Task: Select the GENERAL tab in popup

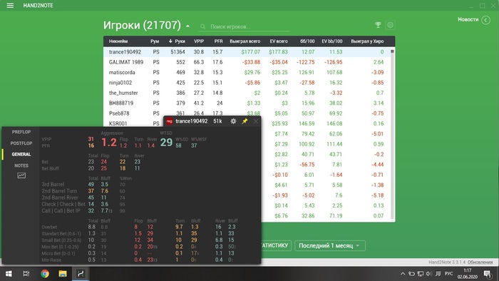Action: coord(21,154)
